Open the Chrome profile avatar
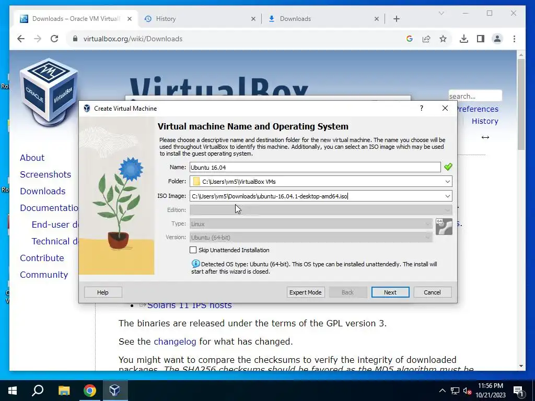The width and height of the screenshot is (535, 401). pyautogui.click(x=497, y=39)
